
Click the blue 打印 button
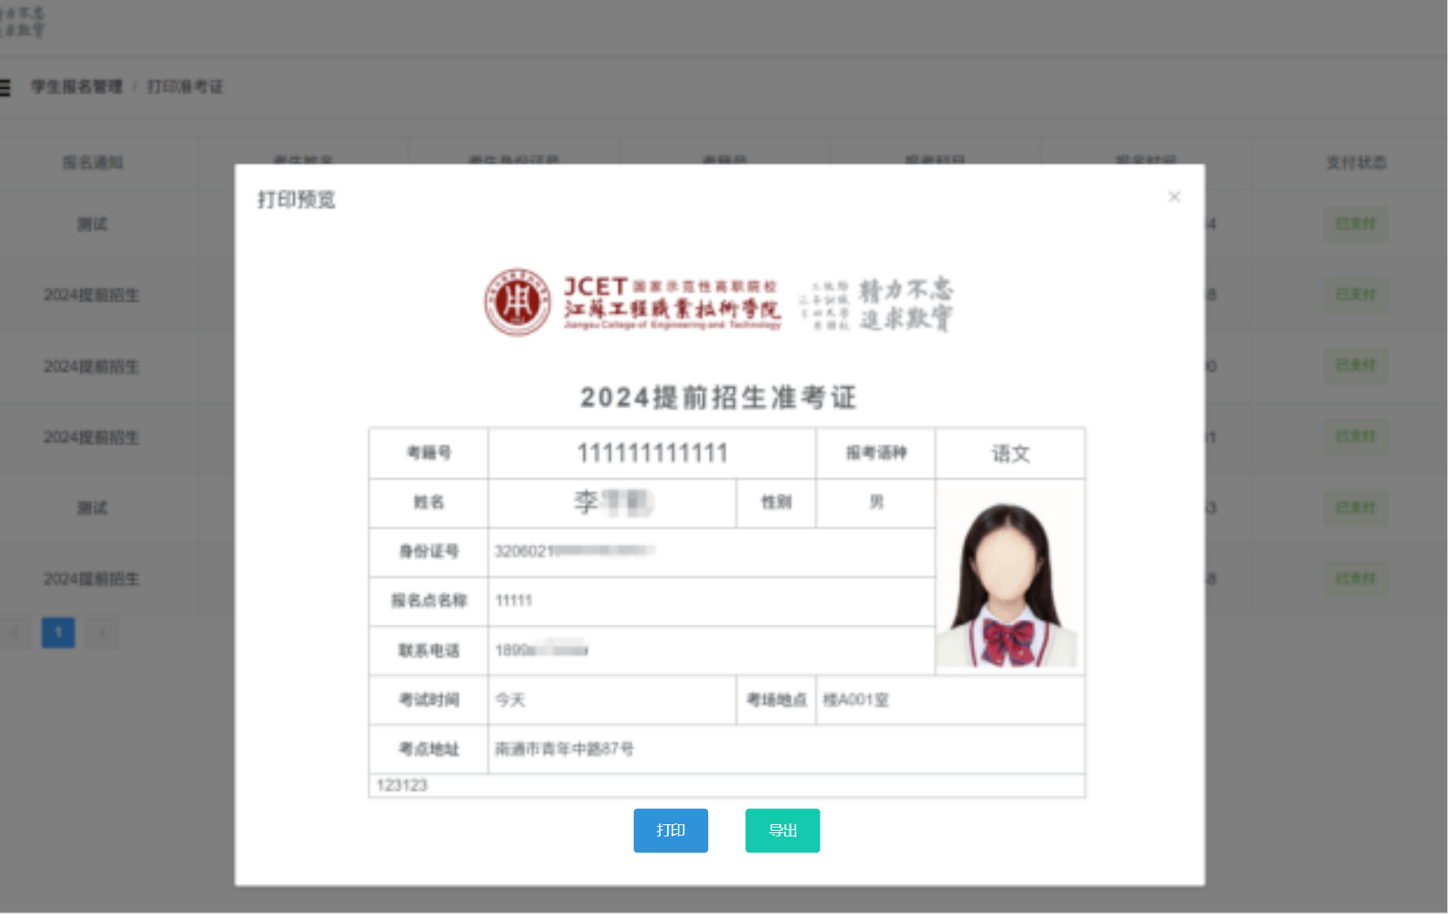[x=670, y=830]
